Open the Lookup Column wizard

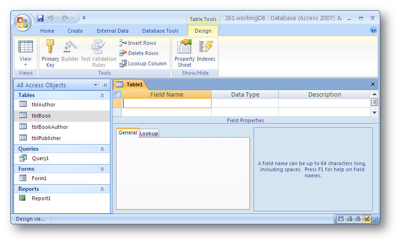[143, 63]
